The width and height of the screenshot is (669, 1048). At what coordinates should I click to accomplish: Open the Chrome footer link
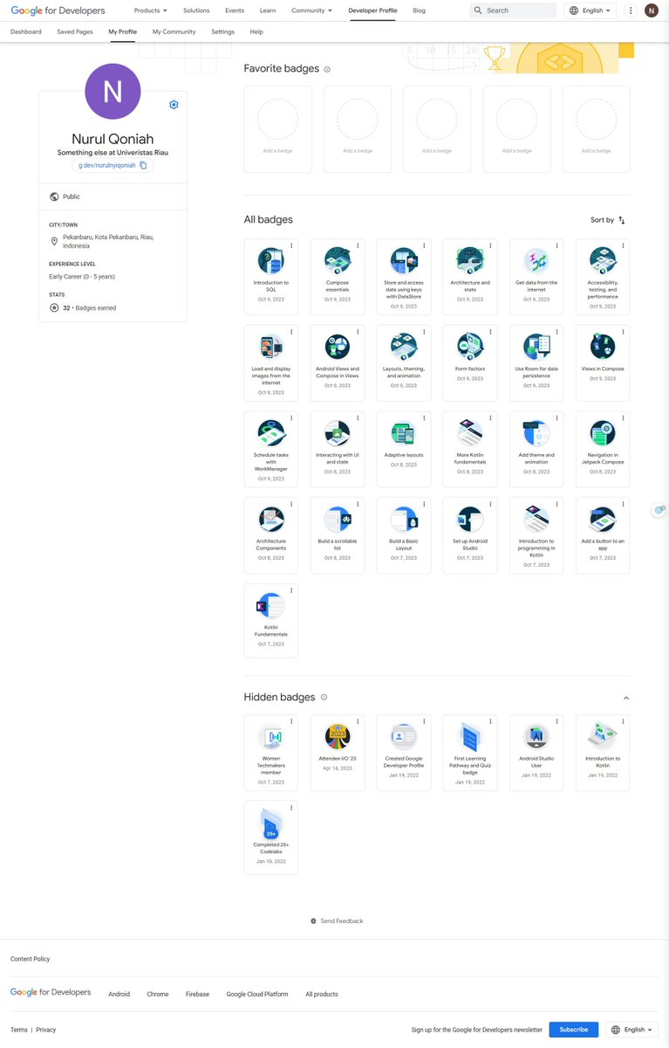coord(158,994)
